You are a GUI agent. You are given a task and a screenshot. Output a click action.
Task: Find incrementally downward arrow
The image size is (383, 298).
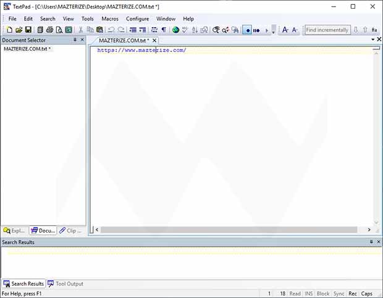coord(356,30)
